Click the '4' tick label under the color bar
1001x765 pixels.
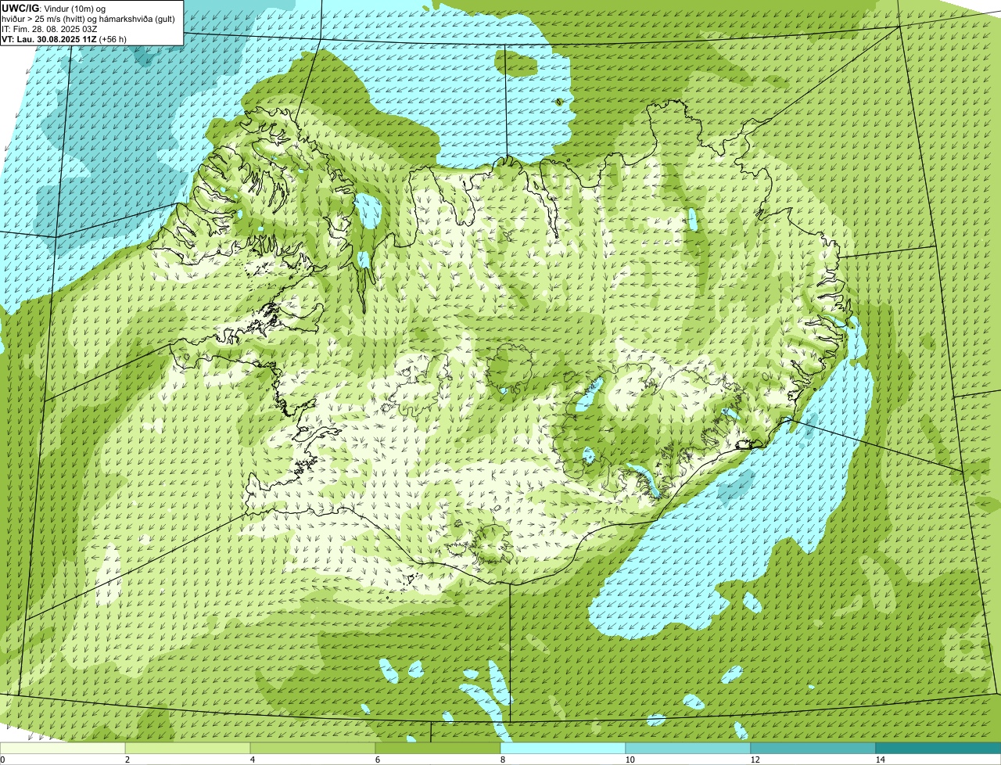click(x=252, y=760)
